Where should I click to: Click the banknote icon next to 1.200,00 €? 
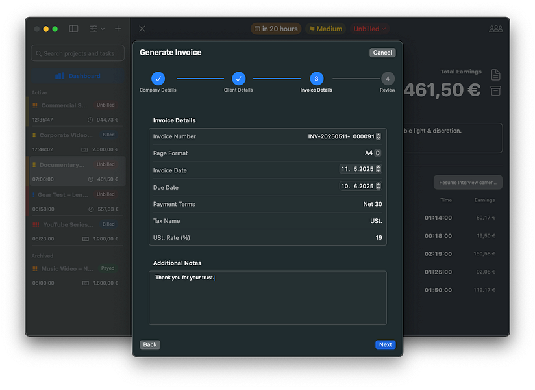click(86, 239)
